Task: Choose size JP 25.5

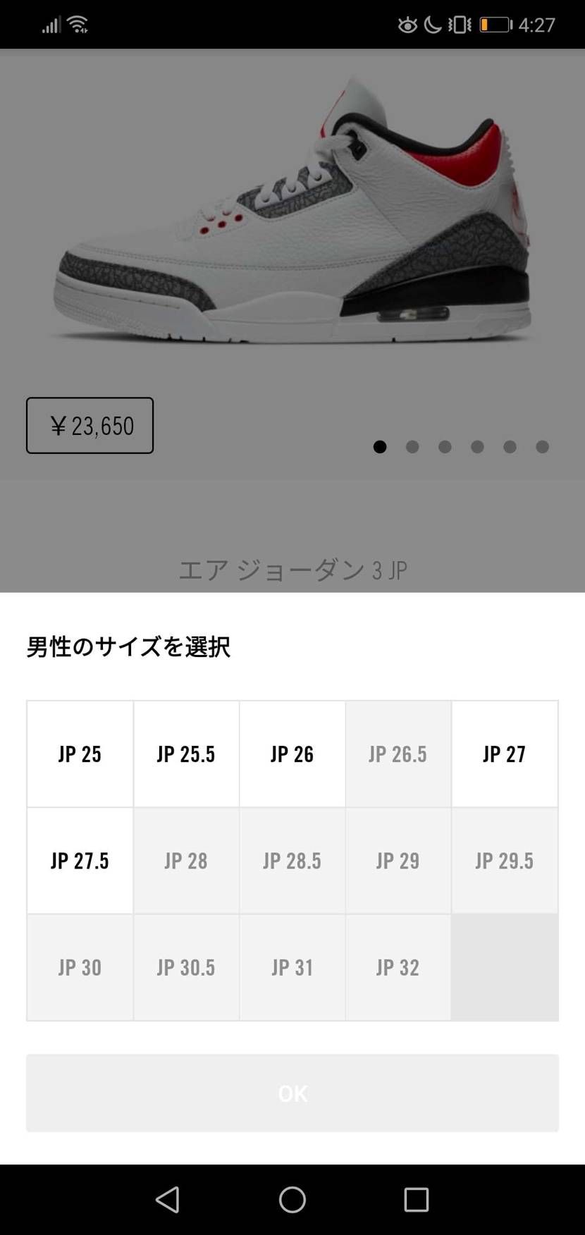Action: (x=186, y=754)
